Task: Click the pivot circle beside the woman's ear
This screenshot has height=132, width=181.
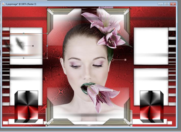Action: point(113,60)
